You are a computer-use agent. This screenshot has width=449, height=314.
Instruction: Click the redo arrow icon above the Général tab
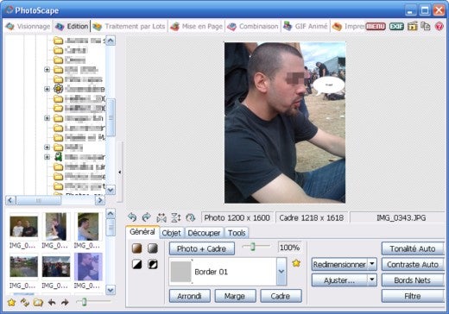147,217
